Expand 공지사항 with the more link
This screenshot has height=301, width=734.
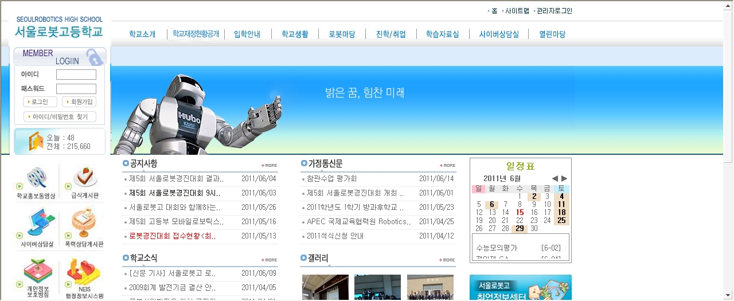click(x=269, y=165)
